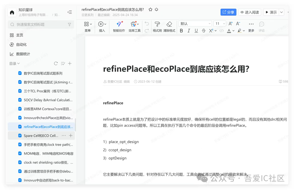Expand the 演示 button dropdown arrow
The image size is (294, 190).
[281, 12]
